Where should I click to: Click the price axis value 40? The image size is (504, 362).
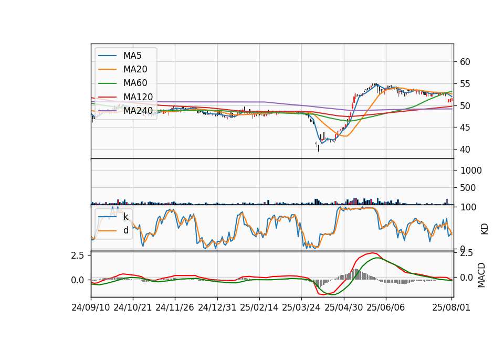point(465,150)
